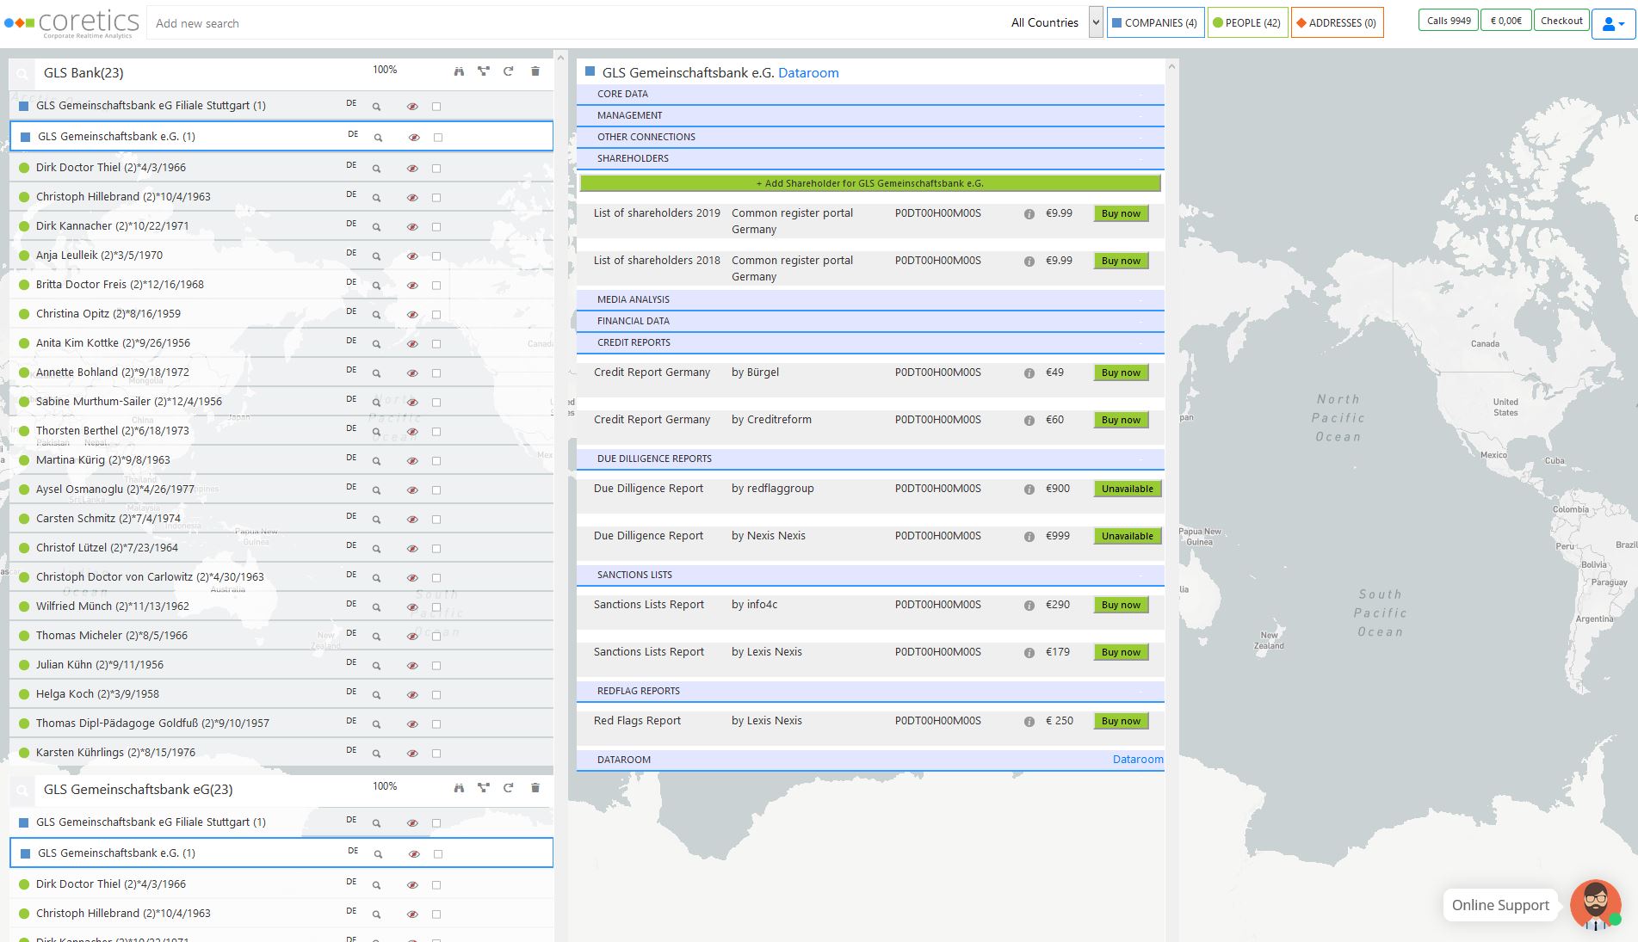Filter by PEOPLE (42) tab
The image size is (1638, 942).
click(x=1247, y=23)
